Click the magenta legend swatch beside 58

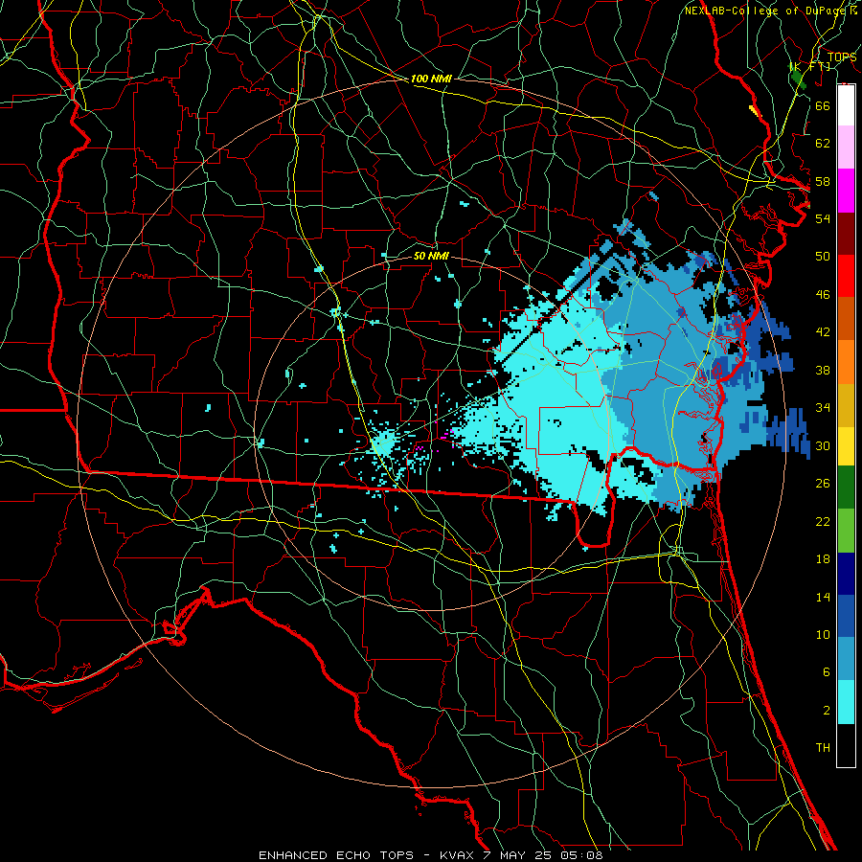pyautogui.click(x=846, y=191)
